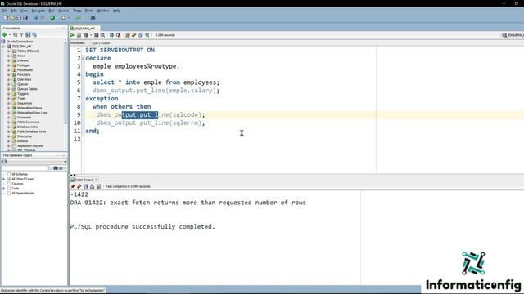This screenshot has width=524, height=294.
Task: Click the Open folder icon in main toolbar
Action: [x=12, y=18]
